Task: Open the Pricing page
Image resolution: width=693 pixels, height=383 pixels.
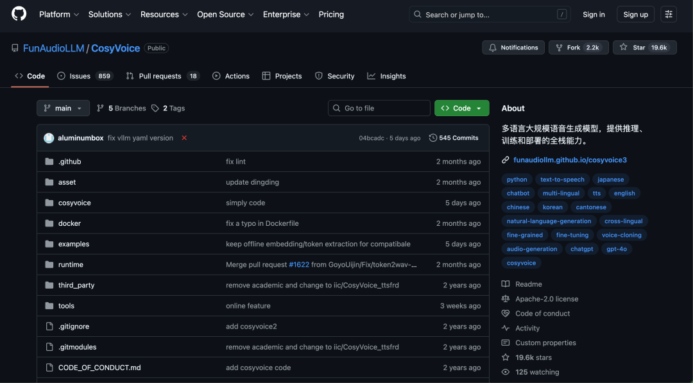Action: coord(331,15)
